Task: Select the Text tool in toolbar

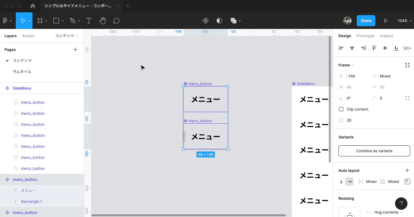Action: coord(89,21)
